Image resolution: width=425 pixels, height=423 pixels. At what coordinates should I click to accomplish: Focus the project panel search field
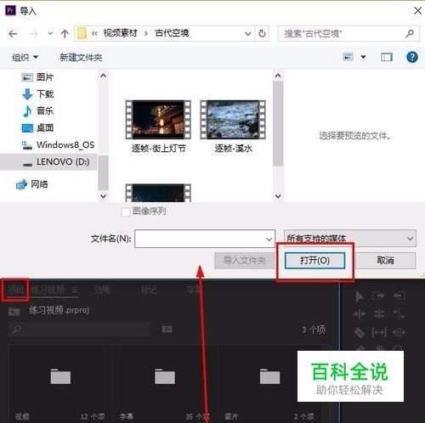click(x=79, y=329)
